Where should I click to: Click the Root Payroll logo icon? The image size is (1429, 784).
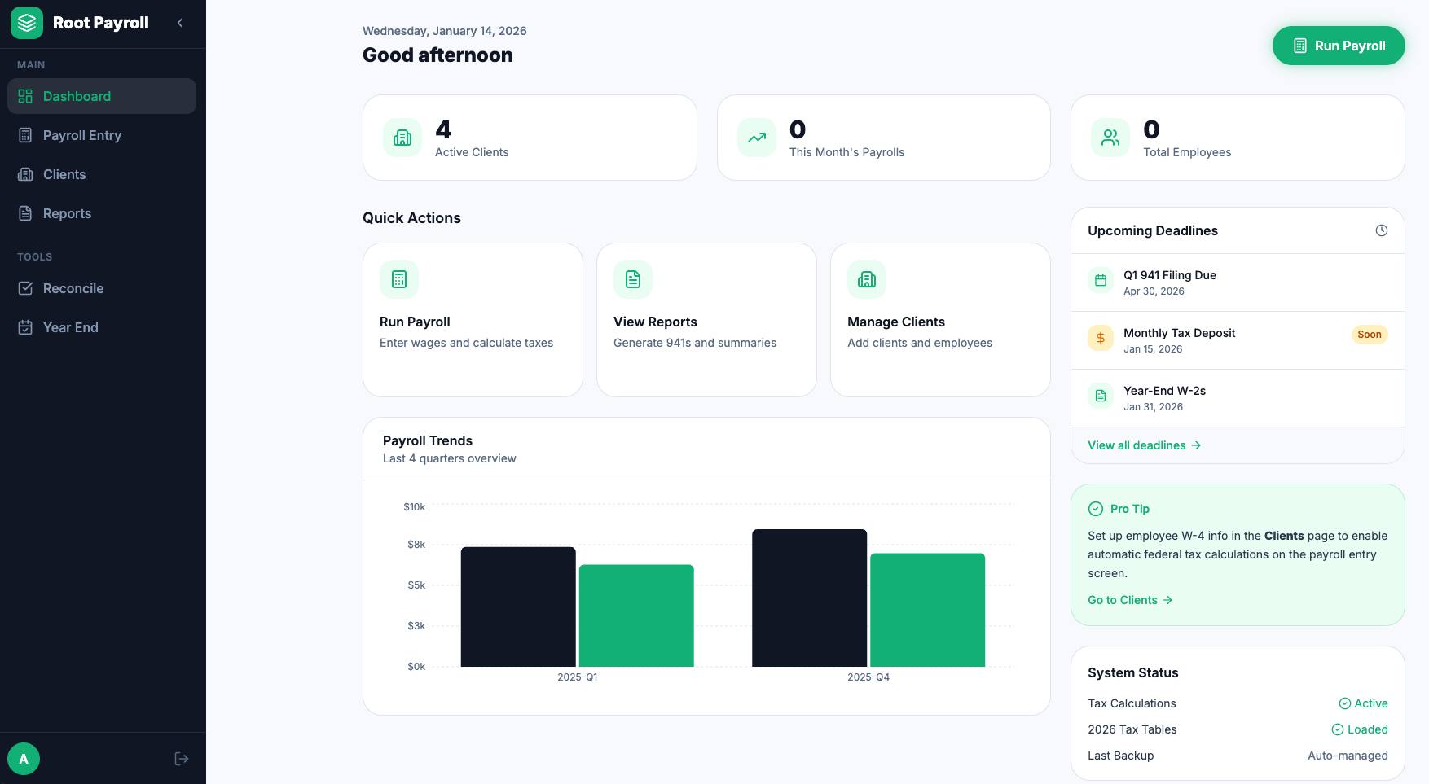(26, 23)
